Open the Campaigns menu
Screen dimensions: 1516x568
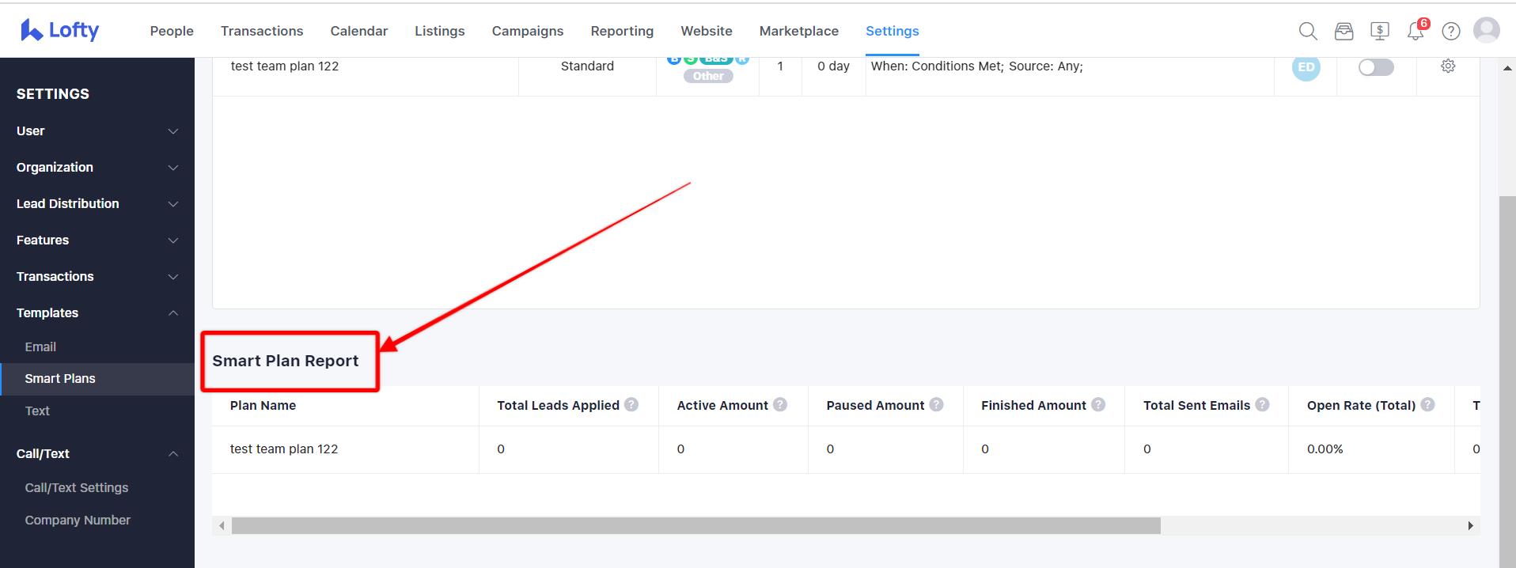click(528, 31)
